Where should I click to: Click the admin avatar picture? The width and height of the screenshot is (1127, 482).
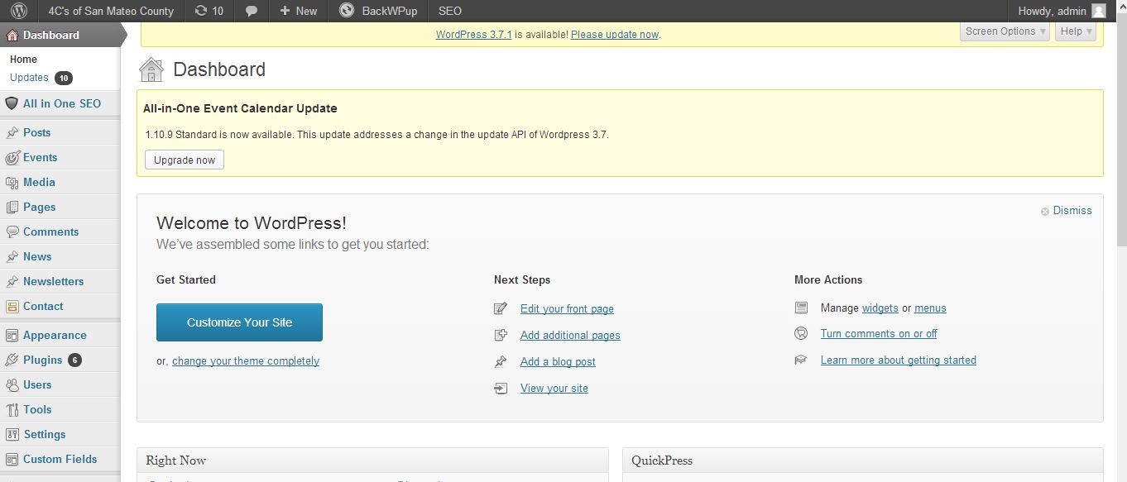[x=1098, y=11]
